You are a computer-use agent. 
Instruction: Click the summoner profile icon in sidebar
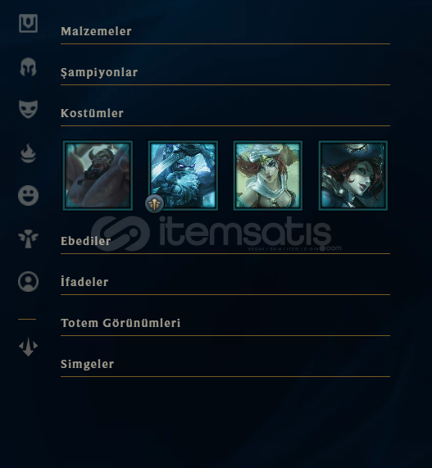29,281
